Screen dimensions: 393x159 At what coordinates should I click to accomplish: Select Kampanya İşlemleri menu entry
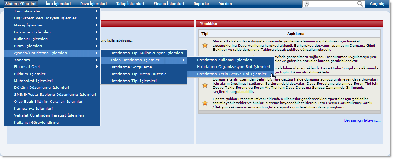pyautogui.click(x=52, y=108)
